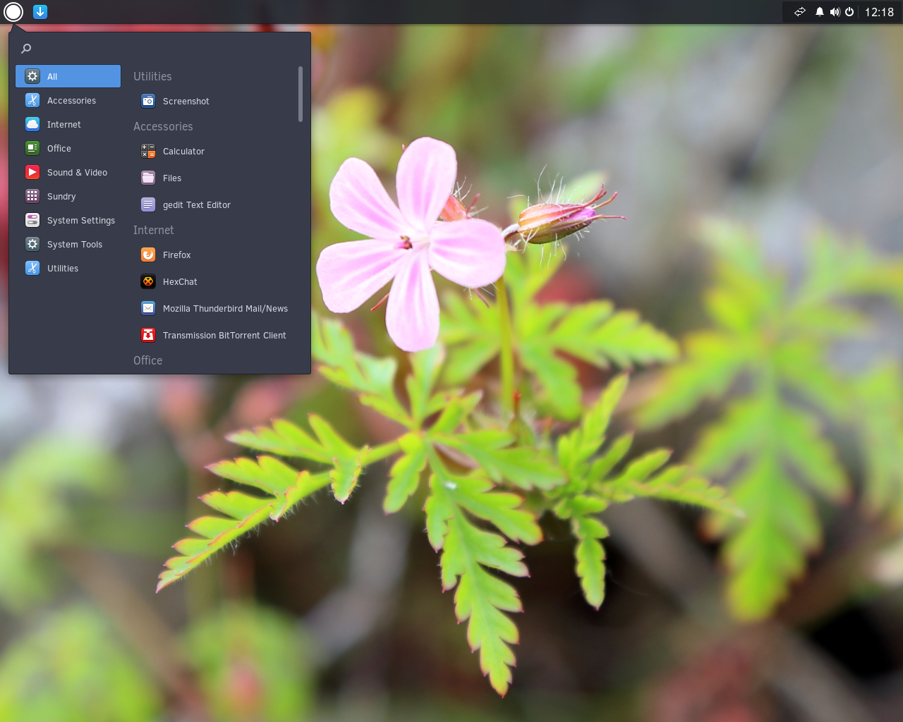
Task: Launch Transmission BitTorrent Client icon
Action: click(x=148, y=335)
